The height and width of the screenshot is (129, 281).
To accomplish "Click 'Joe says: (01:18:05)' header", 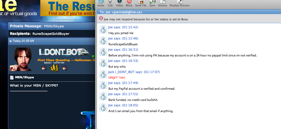I will 123,105.
